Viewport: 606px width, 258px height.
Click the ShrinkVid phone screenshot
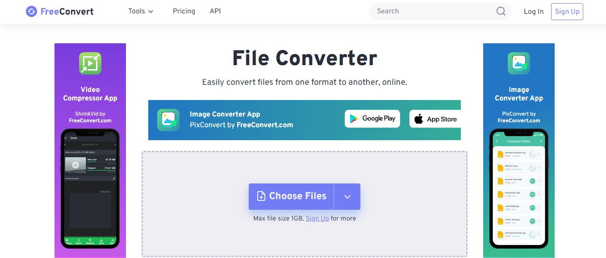tap(90, 188)
